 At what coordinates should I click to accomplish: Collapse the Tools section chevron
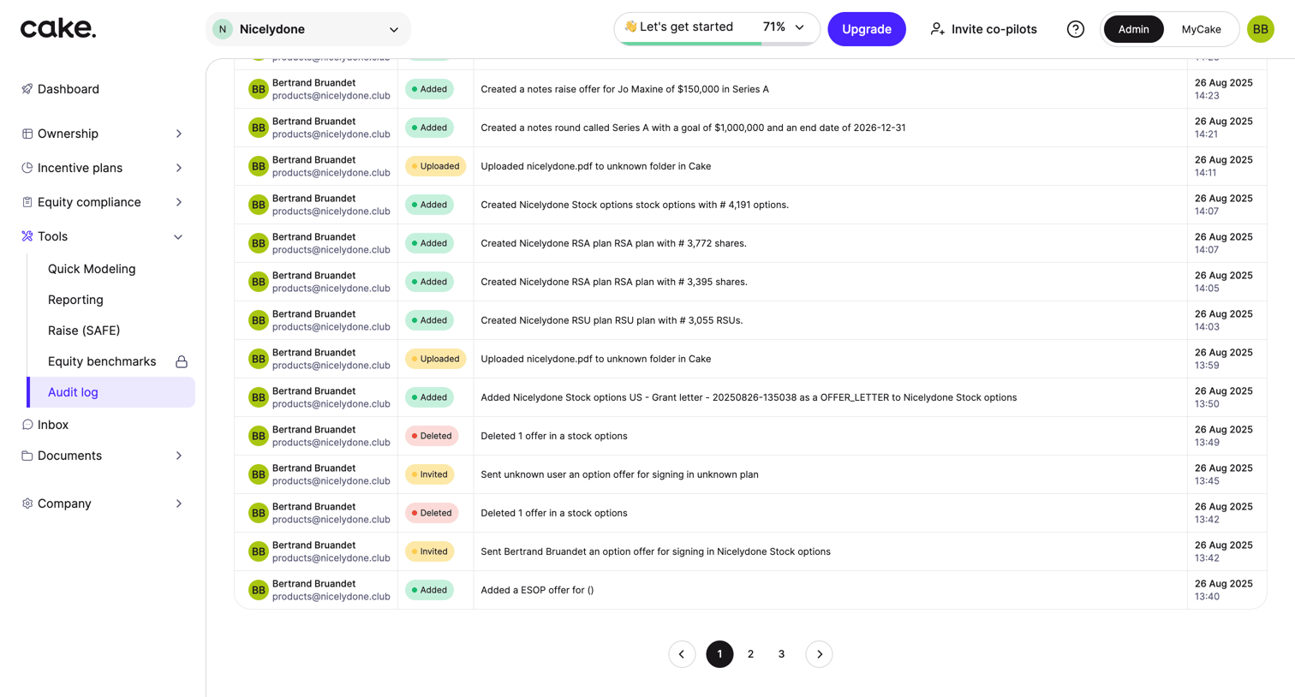tap(178, 236)
